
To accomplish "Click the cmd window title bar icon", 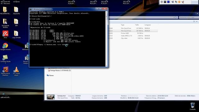I will pos(30,9).
